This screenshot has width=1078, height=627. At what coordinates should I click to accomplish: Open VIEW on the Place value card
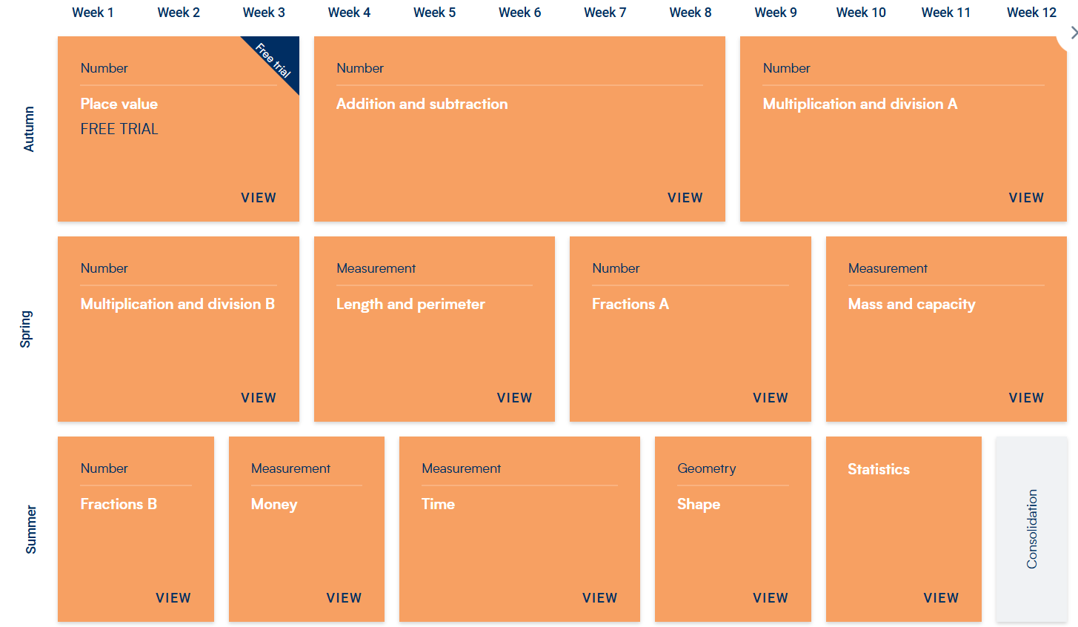coord(259,198)
